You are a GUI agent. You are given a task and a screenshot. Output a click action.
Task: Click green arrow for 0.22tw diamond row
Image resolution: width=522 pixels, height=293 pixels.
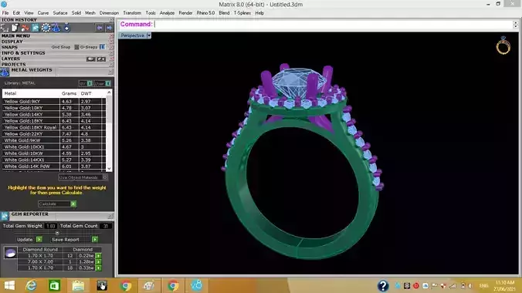click(x=99, y=256)
